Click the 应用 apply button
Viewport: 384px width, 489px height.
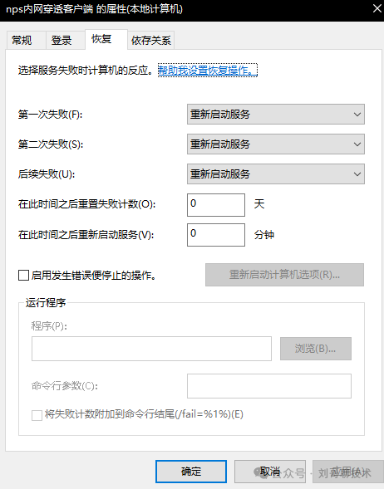(x=347, y=472)
